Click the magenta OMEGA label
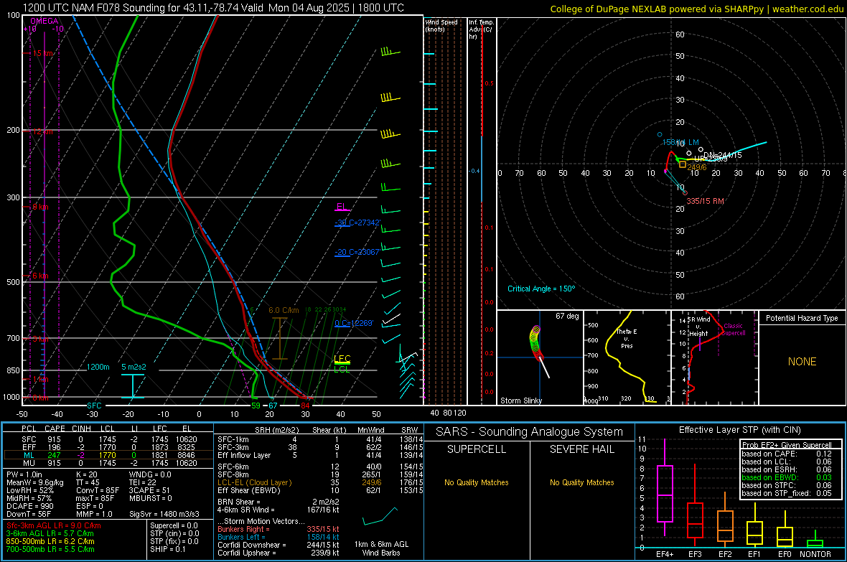Screen dimensions: 847x562 point(45,21)
